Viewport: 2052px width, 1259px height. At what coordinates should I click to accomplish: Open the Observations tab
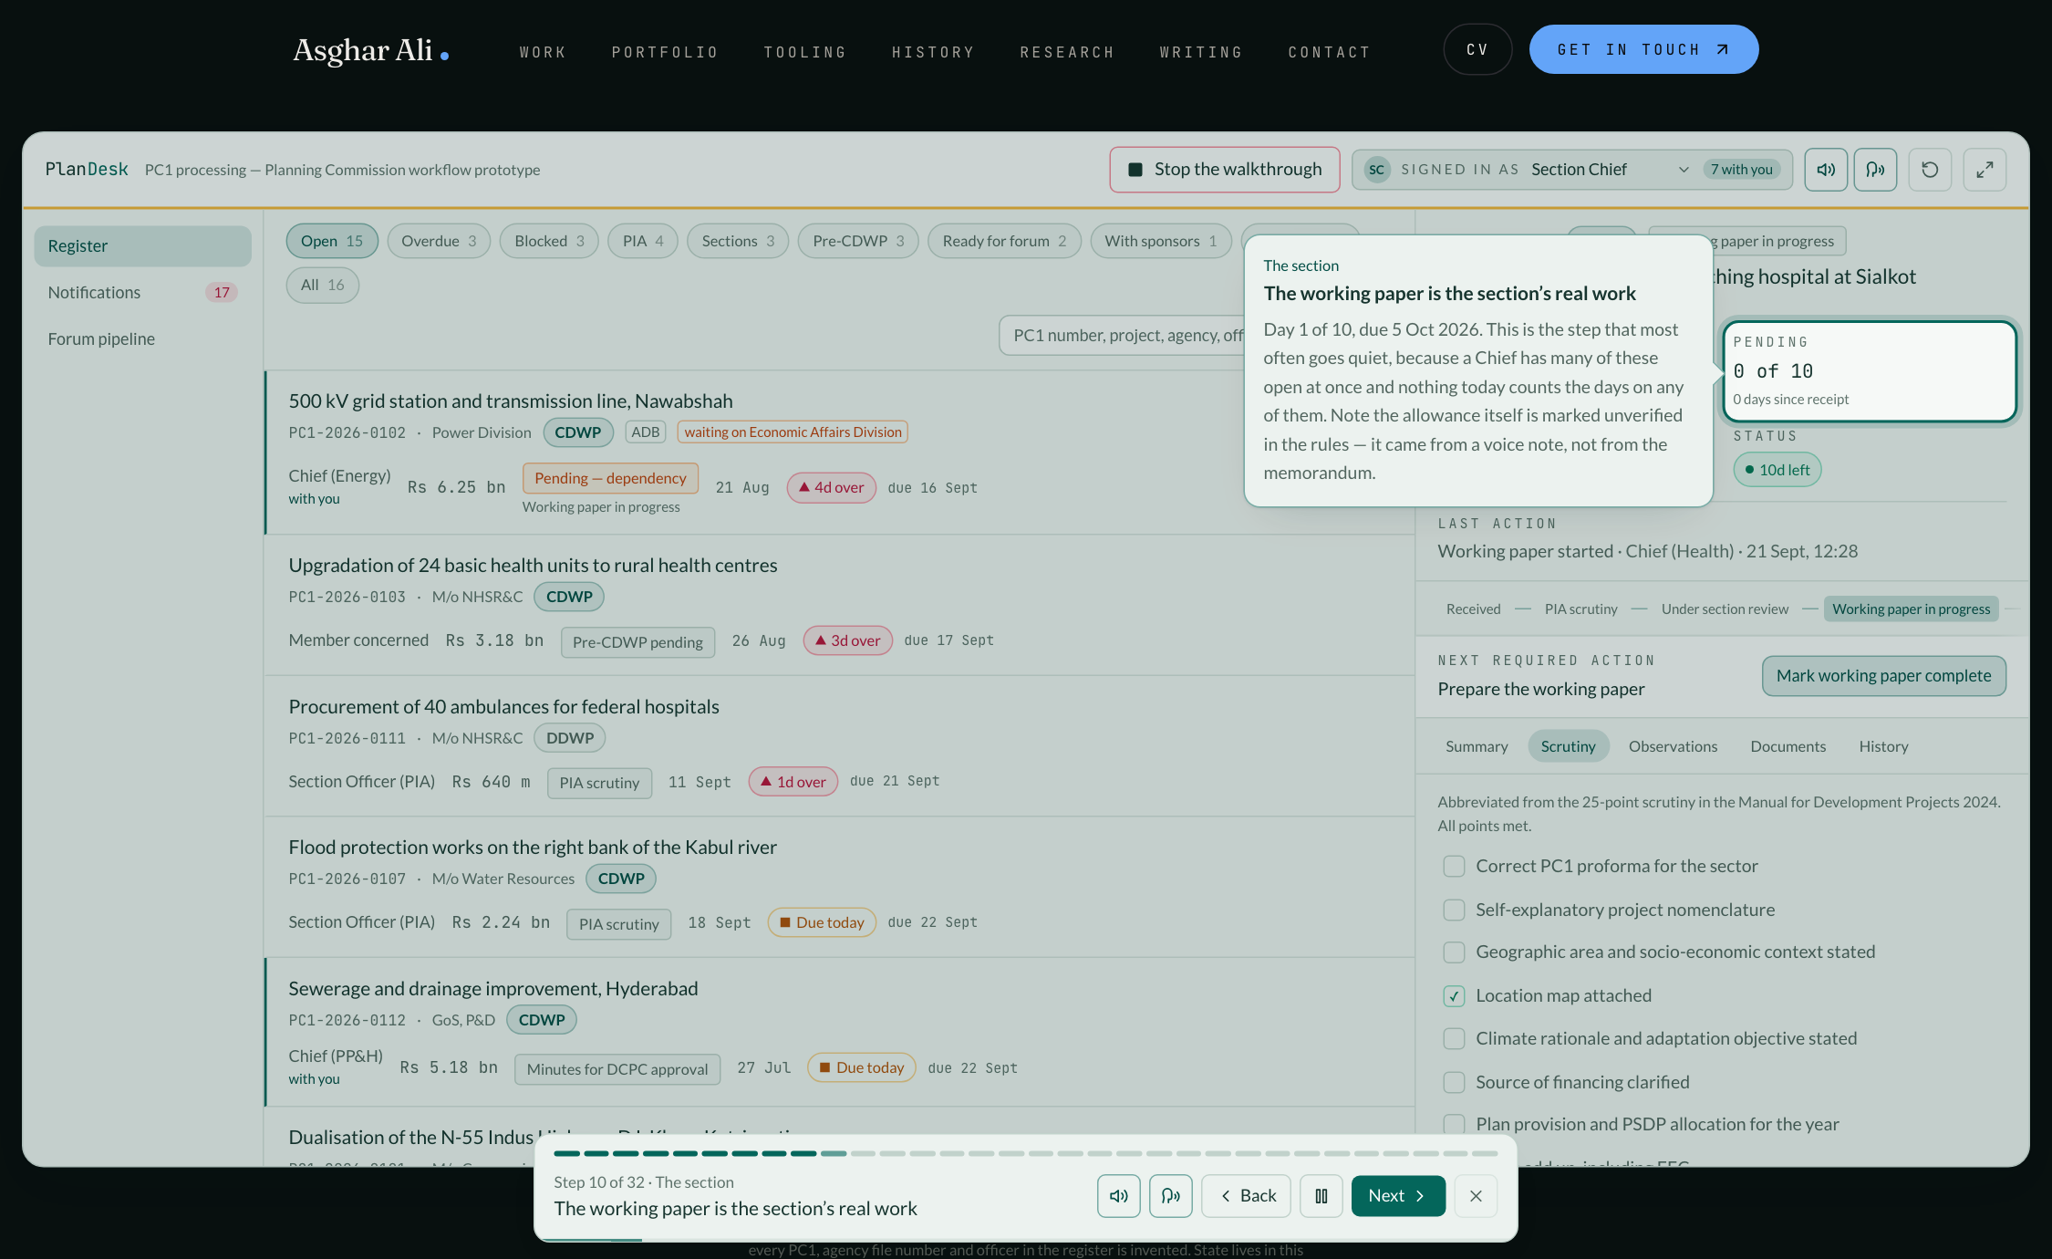[1673, 746]
